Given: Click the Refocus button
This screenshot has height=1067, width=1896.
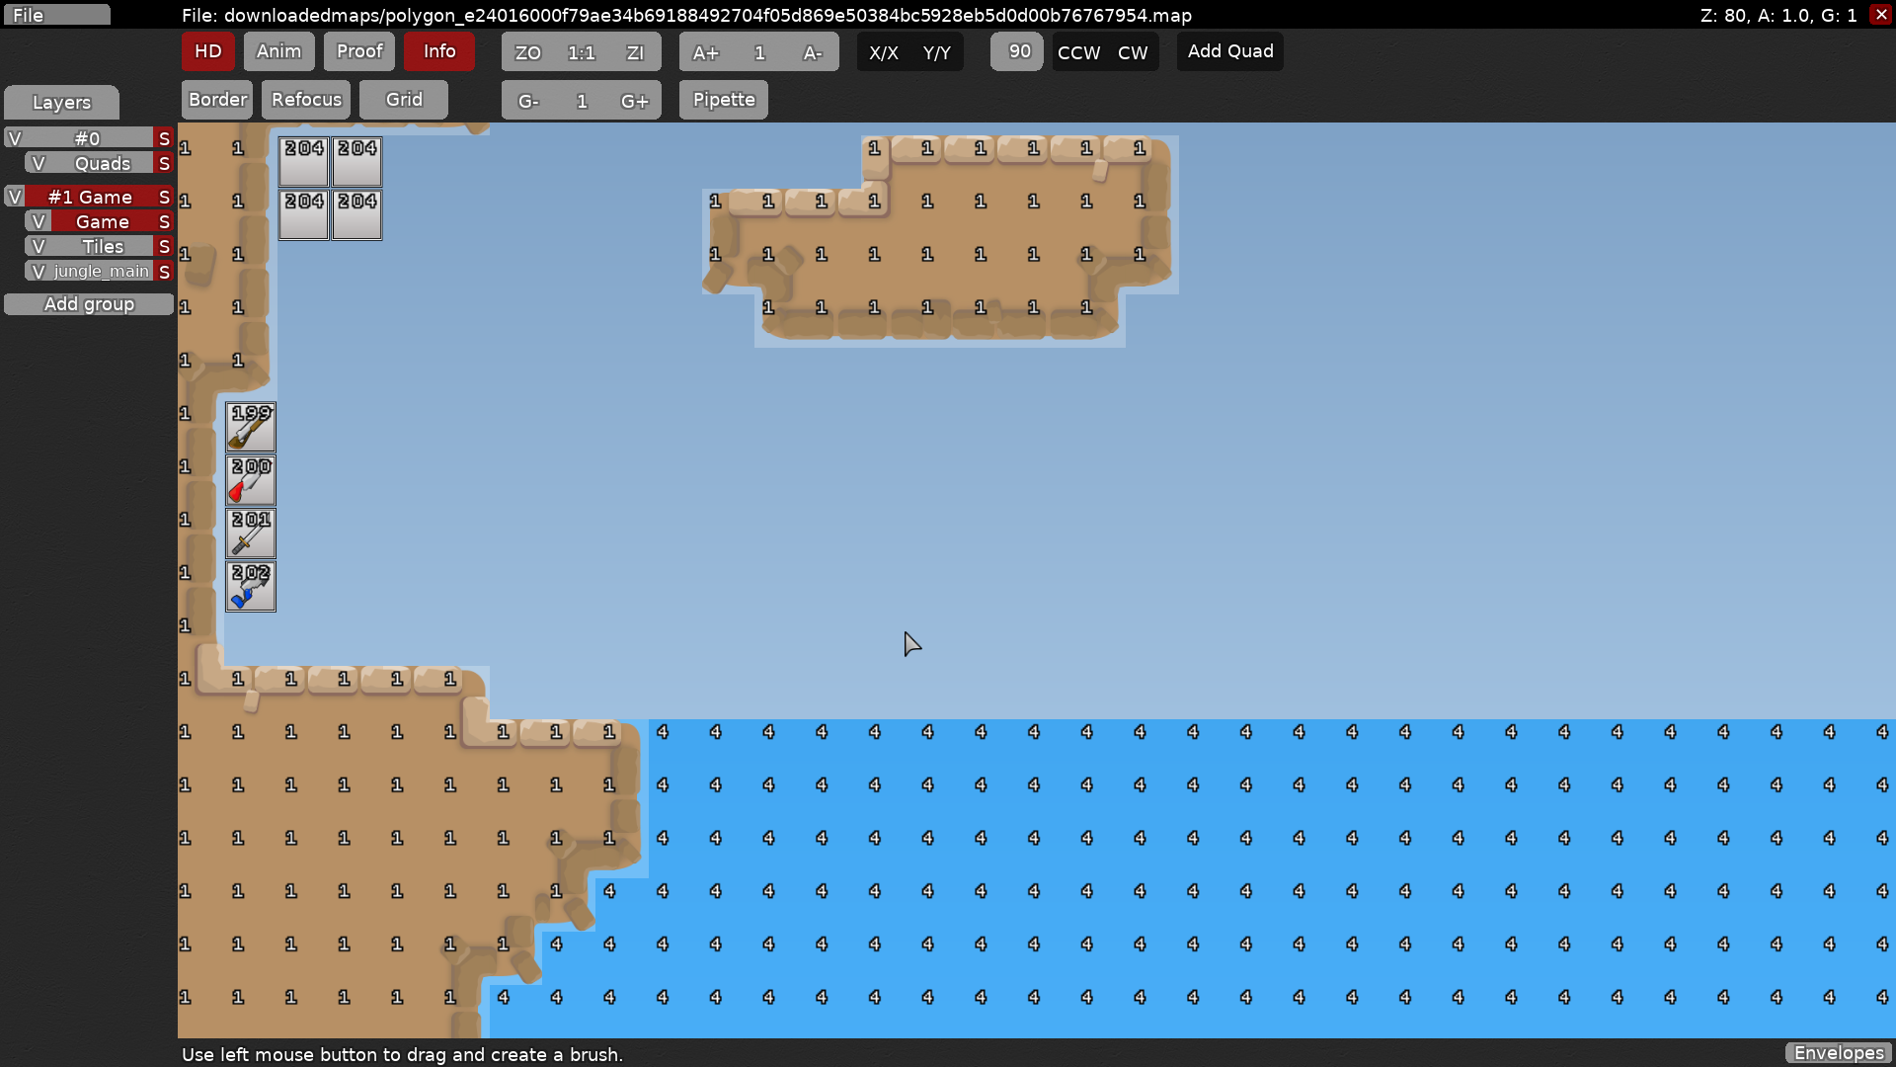Looking at the screenshot, I should click(x=306, y=100).
